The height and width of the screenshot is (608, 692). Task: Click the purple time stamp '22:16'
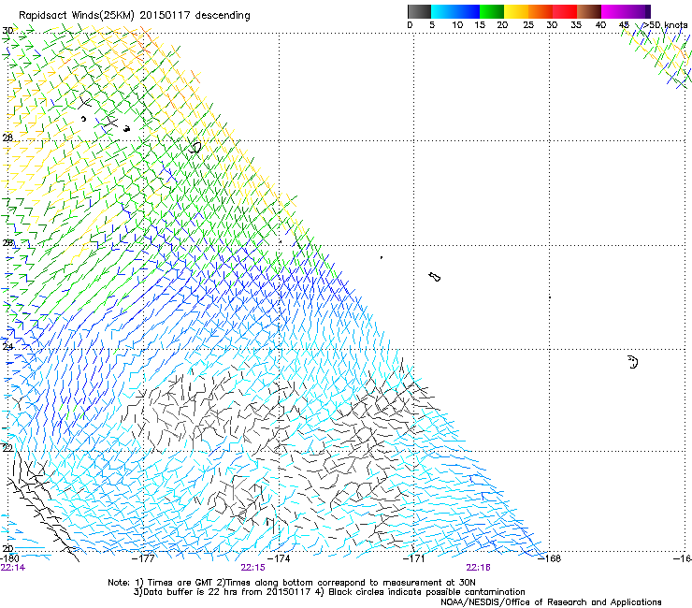pos(479,568)
